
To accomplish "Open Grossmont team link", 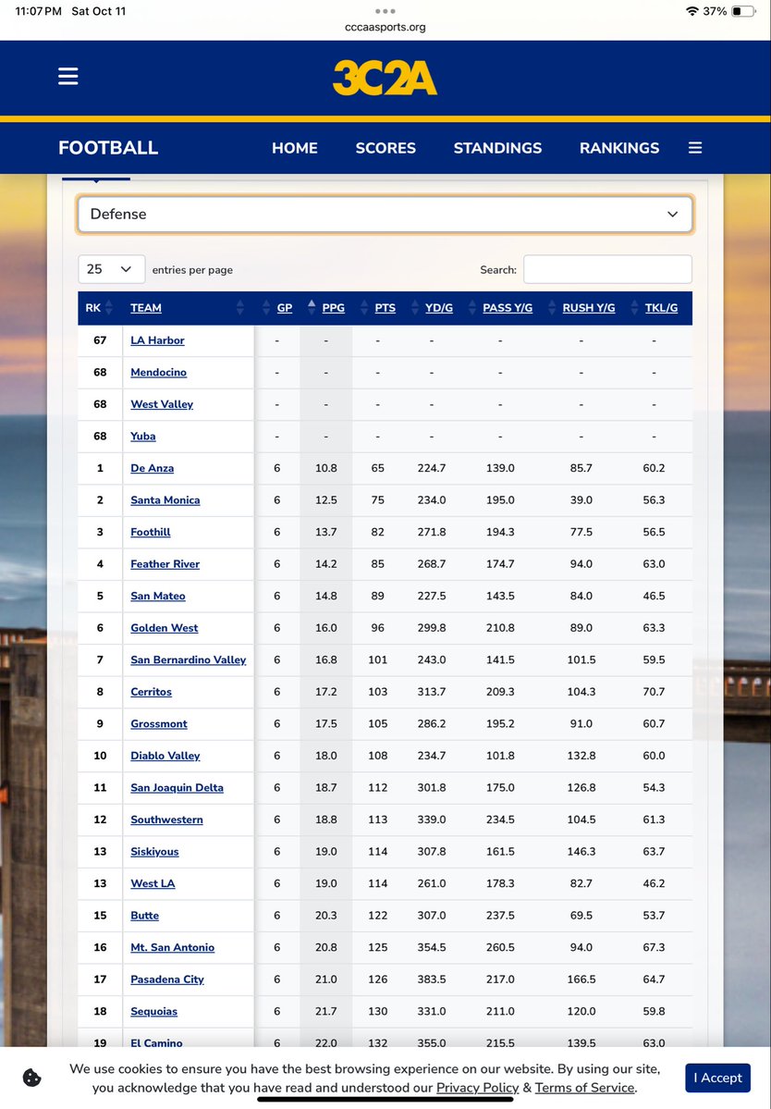I will pyautogui.click(x=159, y=723).
